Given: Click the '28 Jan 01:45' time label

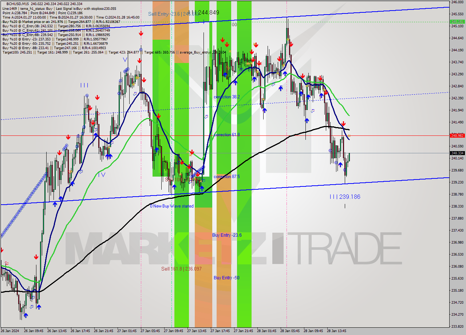Looking at the screenshot, I should [x=267, y=331].
